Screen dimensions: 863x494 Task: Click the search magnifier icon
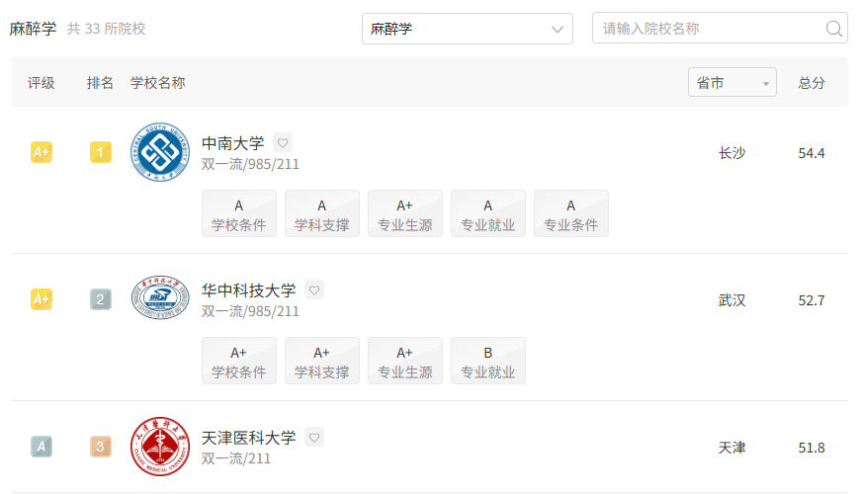pyautogui.click(x=833, y=29)
